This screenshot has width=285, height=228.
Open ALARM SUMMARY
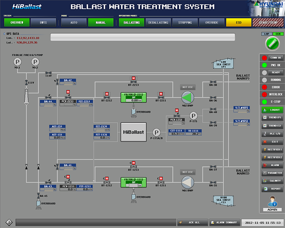[x=225, y=222]
